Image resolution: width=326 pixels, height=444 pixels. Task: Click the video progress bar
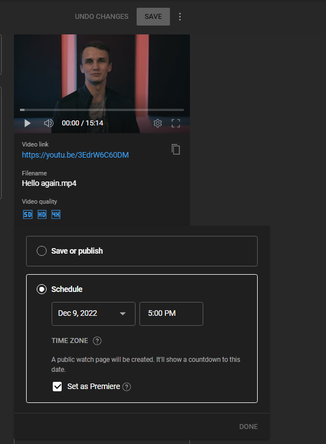[x=102, y=109]
